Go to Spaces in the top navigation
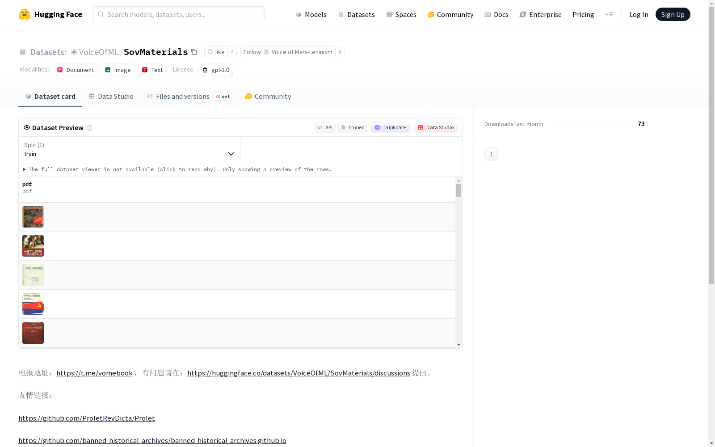Screen dimensions: 715x447 pos(401,14)
